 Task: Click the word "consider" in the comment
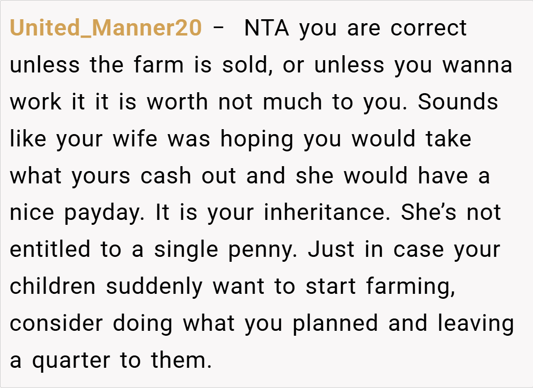(56, 324)
